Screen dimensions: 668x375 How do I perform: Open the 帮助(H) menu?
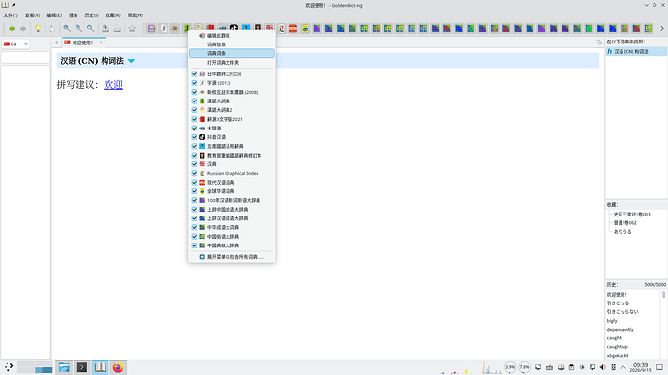(135, 15)
